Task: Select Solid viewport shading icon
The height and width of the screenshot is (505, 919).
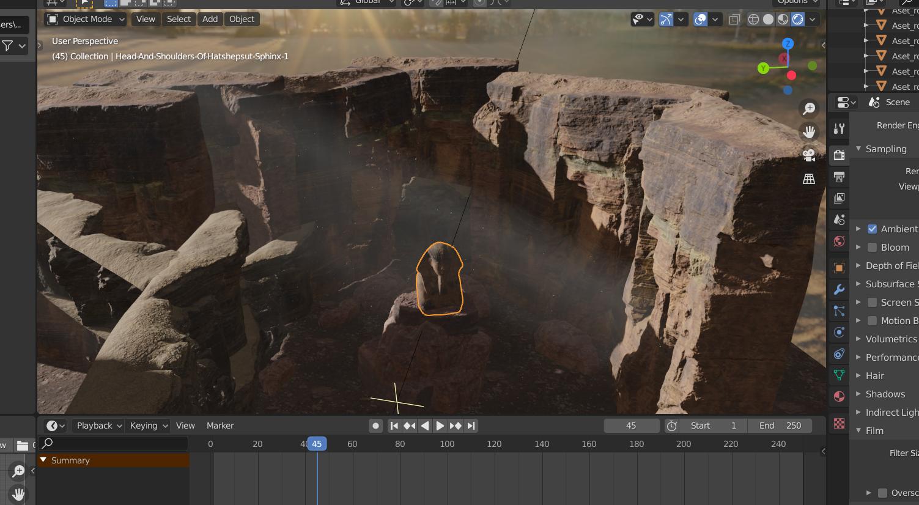Action: 769,19
